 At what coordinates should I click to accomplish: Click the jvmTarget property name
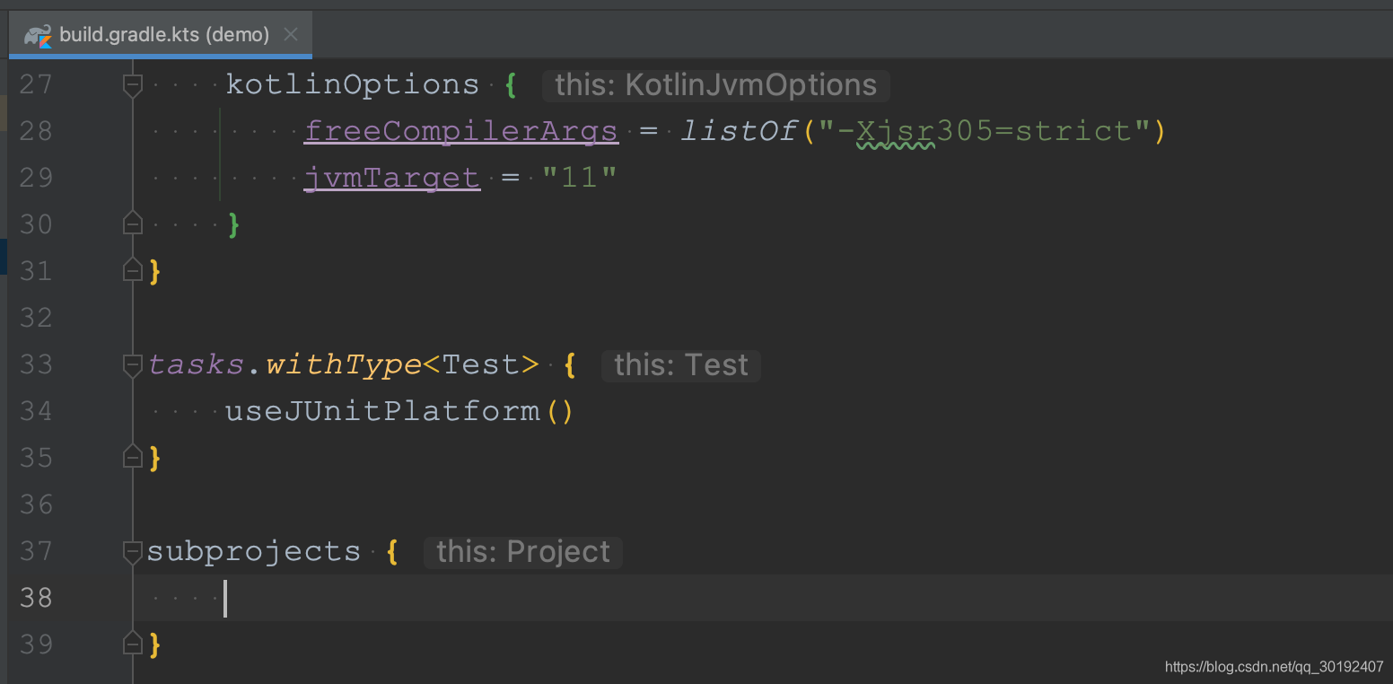[x=392, y=178]
